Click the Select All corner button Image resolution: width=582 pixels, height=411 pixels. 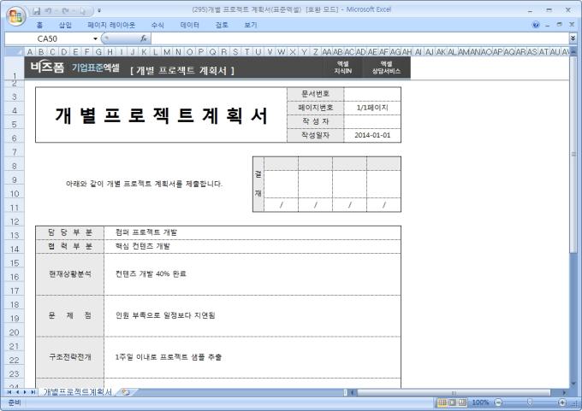tap(14, 51)
